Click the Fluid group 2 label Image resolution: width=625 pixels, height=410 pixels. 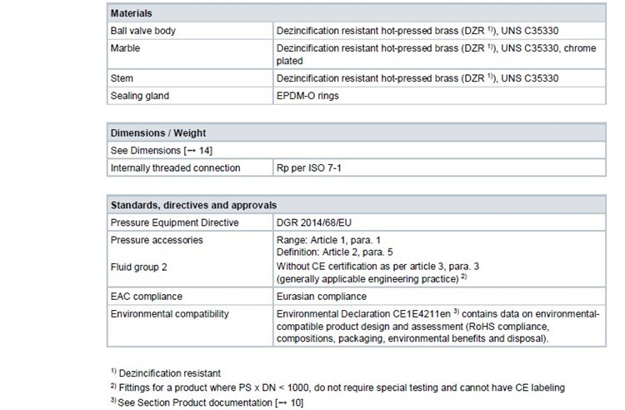coord(138,268)
